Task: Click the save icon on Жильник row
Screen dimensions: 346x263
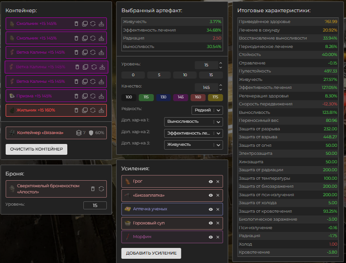Action: (102, 111)
